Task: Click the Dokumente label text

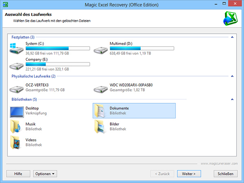Action: (x=119, y=108)
